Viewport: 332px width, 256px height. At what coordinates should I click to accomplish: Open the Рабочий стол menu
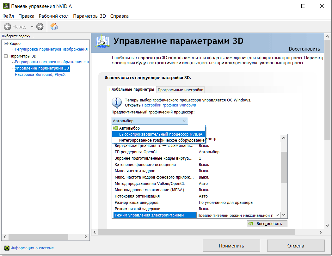(x=53, y=16)
